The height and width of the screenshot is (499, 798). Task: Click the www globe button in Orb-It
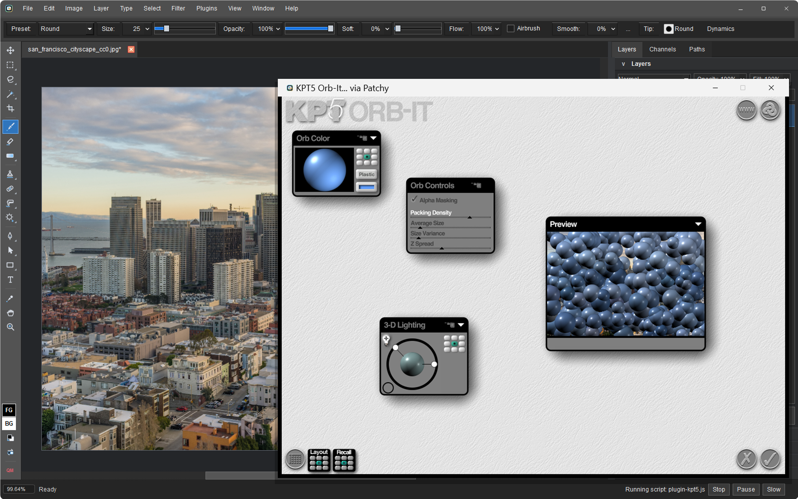coord(746,110)
